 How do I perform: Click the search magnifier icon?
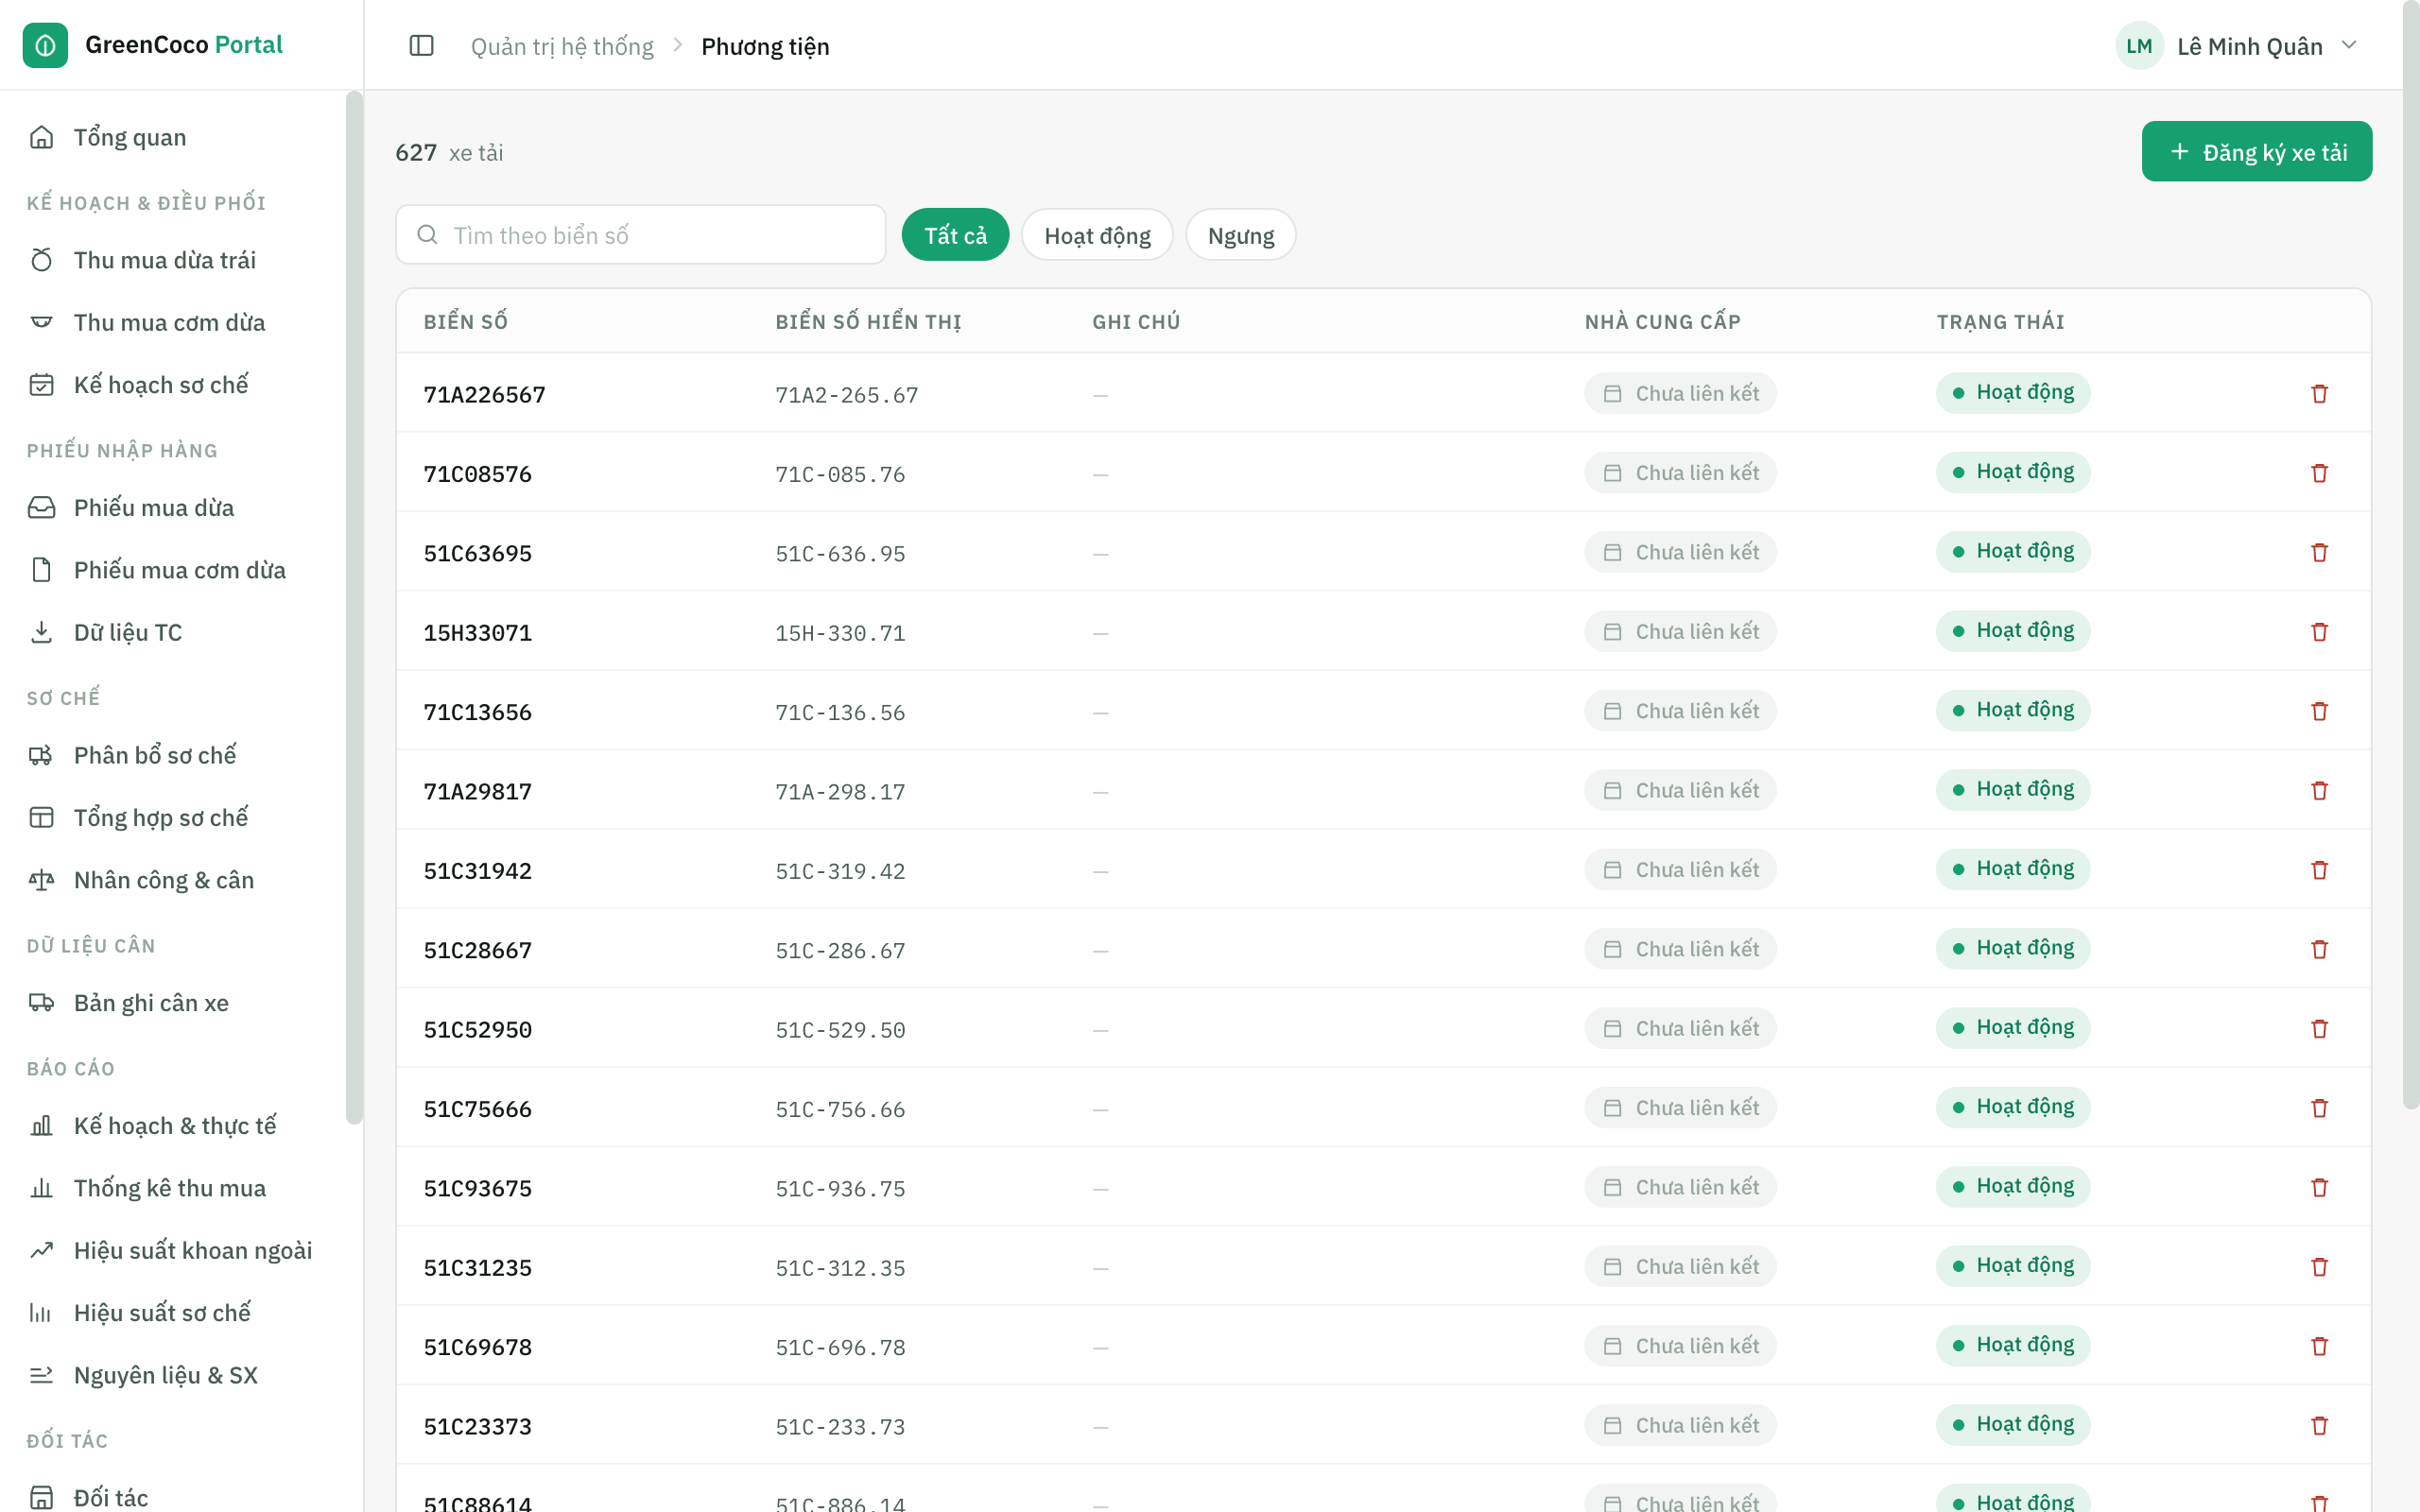pos(427,235)
